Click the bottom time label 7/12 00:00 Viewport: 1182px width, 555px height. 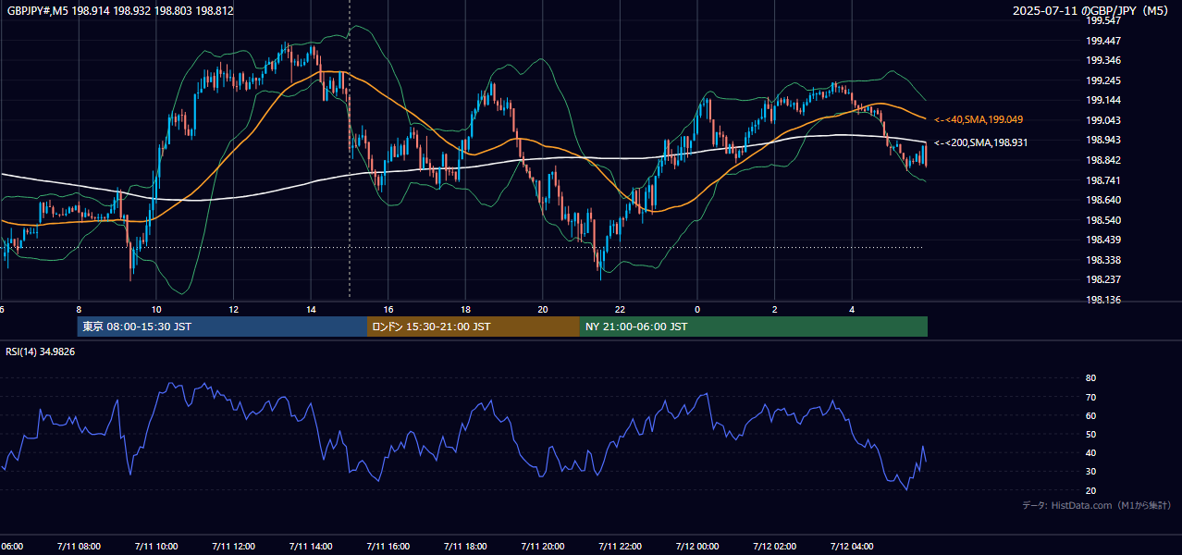[697, 547]
